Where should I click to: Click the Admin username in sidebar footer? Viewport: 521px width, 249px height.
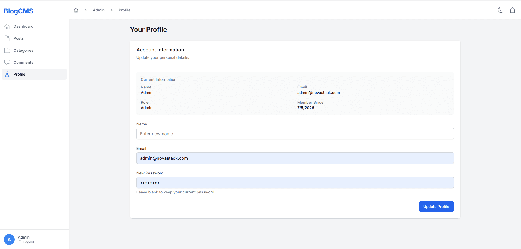(x=24, y=237)
